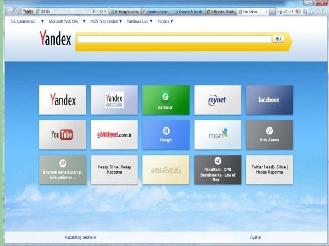Switch to the 'konutlar projeler' tab

[x=157, y=12]
